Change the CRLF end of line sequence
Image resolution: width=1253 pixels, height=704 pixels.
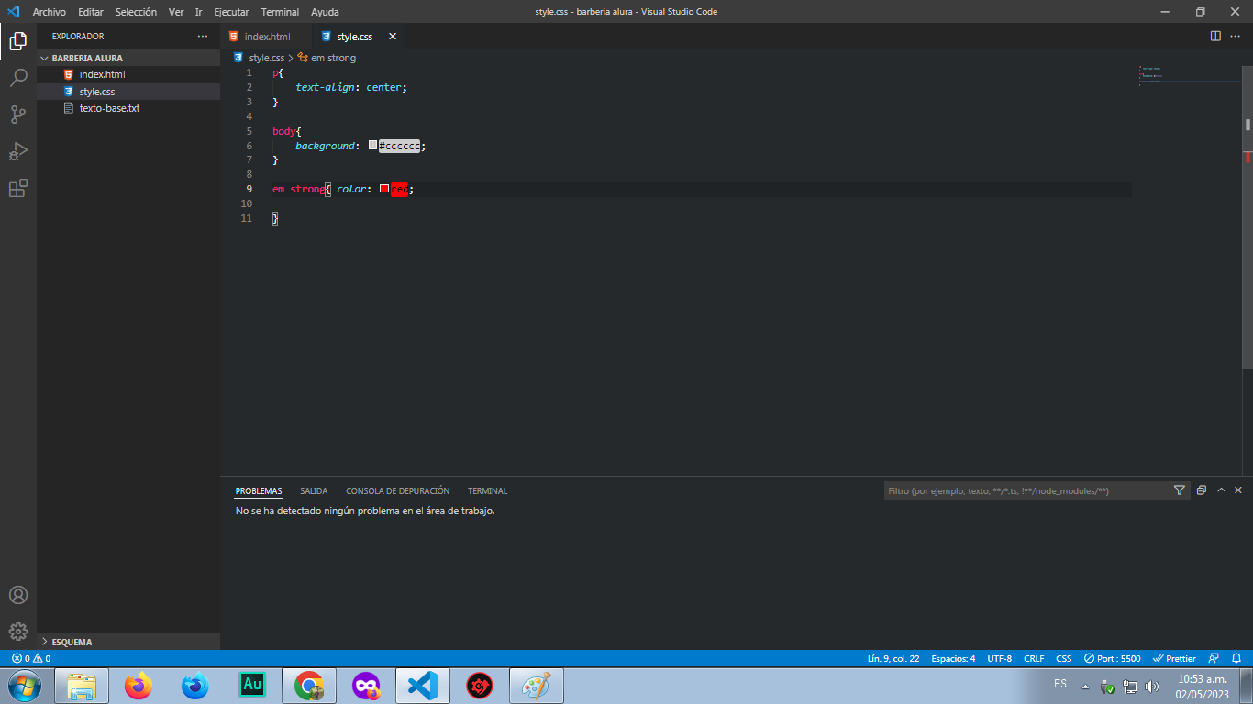tap(1034, 658)
